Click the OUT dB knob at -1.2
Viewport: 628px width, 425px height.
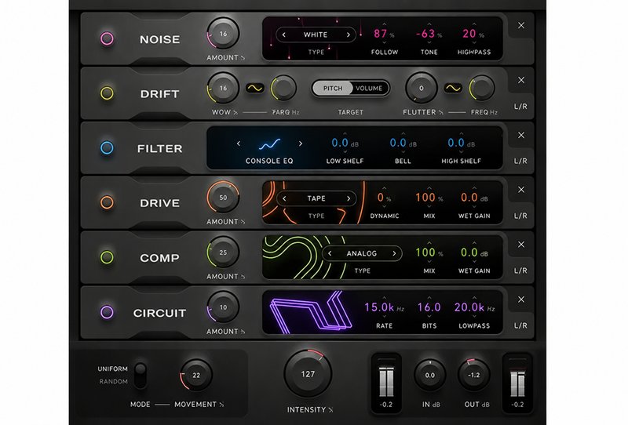(x=474, y=375)
